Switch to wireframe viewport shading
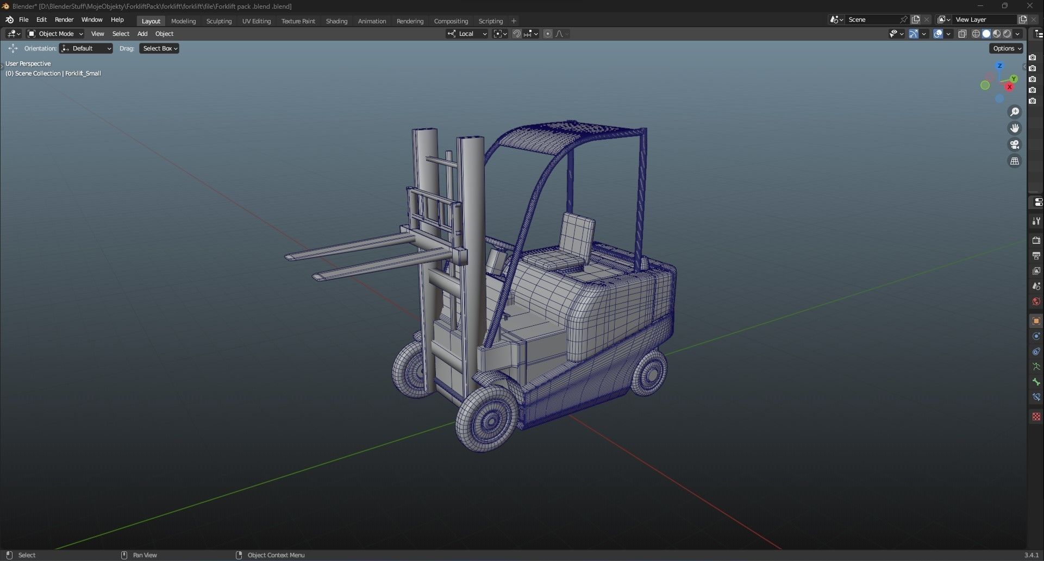Screen dimensions: 1044x561 tap(976, 34)
